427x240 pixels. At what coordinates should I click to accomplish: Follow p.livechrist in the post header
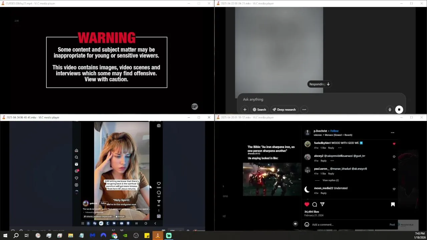334,131
